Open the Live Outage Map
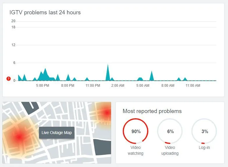The height and width of the screenshot is (167, 228). (x=57, y=133)
